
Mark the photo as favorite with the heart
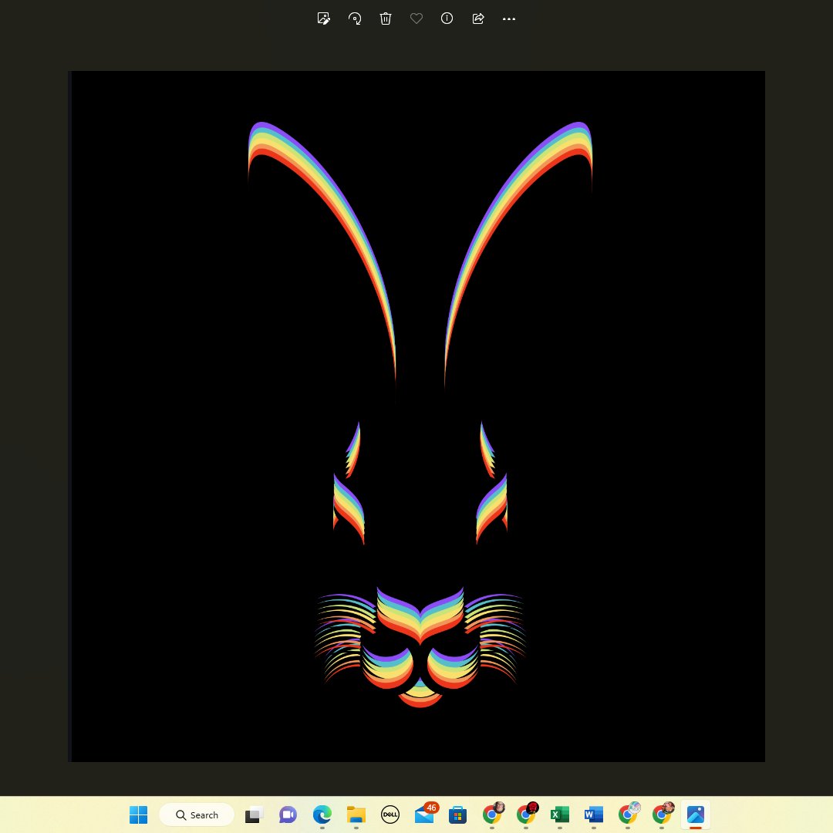416,19
